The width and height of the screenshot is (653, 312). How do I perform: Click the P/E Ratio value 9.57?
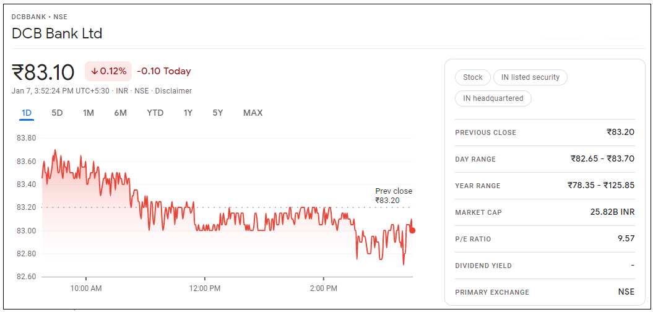point(626,239)
